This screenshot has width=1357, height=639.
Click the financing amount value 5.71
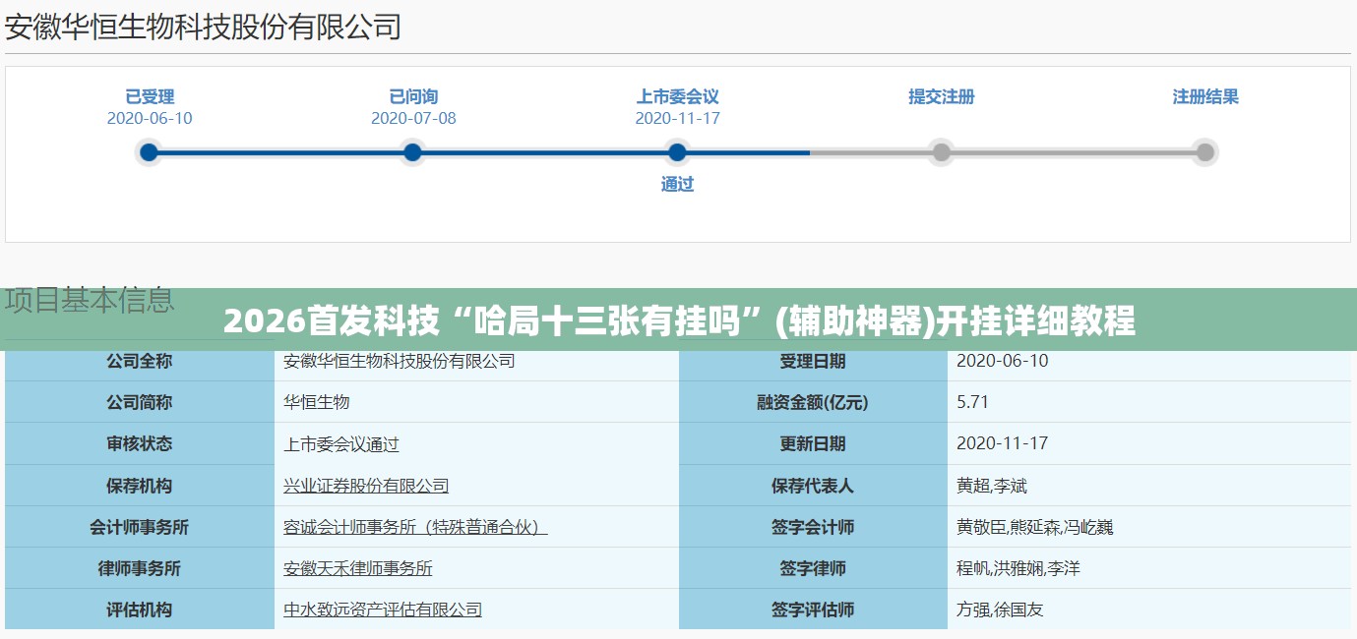972,402
